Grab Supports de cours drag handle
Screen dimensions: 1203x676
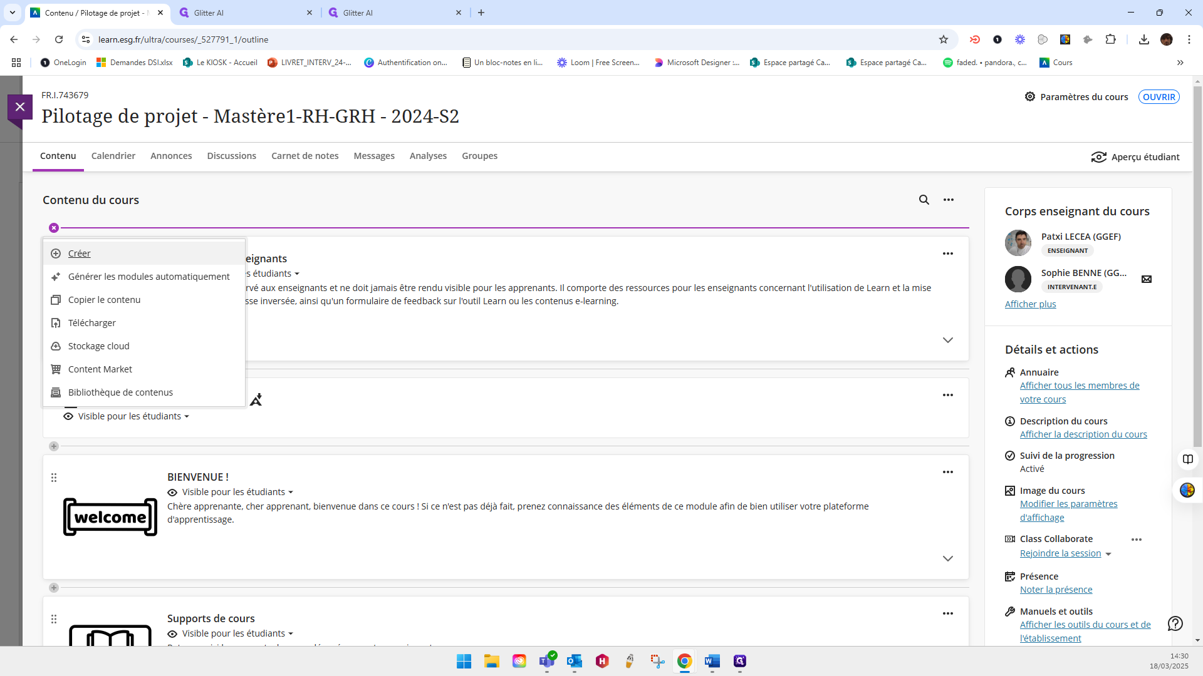pos(54,619)
